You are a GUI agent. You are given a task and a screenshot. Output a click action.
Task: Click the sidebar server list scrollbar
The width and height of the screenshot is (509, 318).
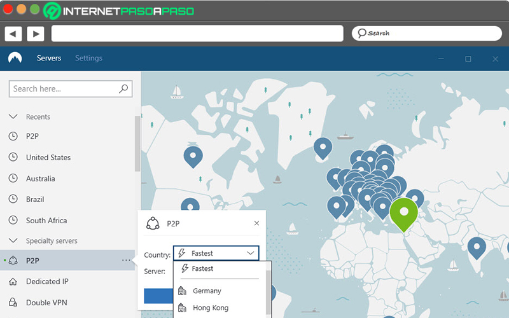click(137, 144)
